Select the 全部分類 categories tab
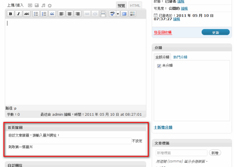This screenshot has height=167, width=234. [x=162, y=57]
